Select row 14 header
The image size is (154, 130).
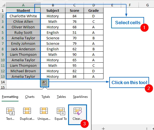click(x=3, y=82)
